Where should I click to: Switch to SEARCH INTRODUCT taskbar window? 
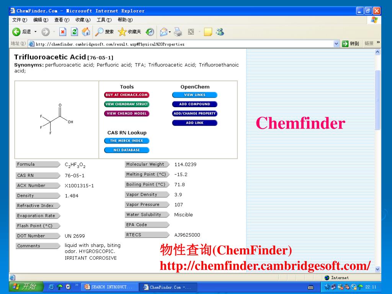click(110, 287)
